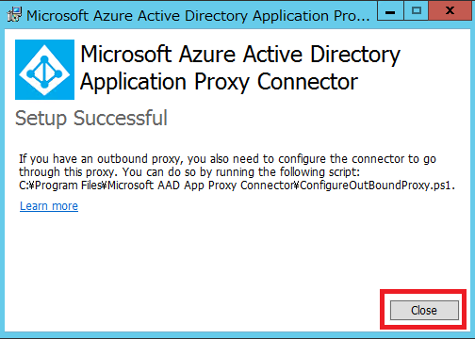Screen dimensions: 475x339
Task: Click the "Microsoft Azure Active Directory" heading line
Action: coord(240,55)
